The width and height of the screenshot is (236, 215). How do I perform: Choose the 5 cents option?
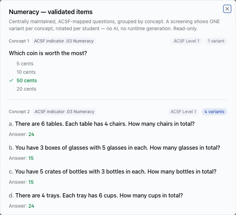25,64
